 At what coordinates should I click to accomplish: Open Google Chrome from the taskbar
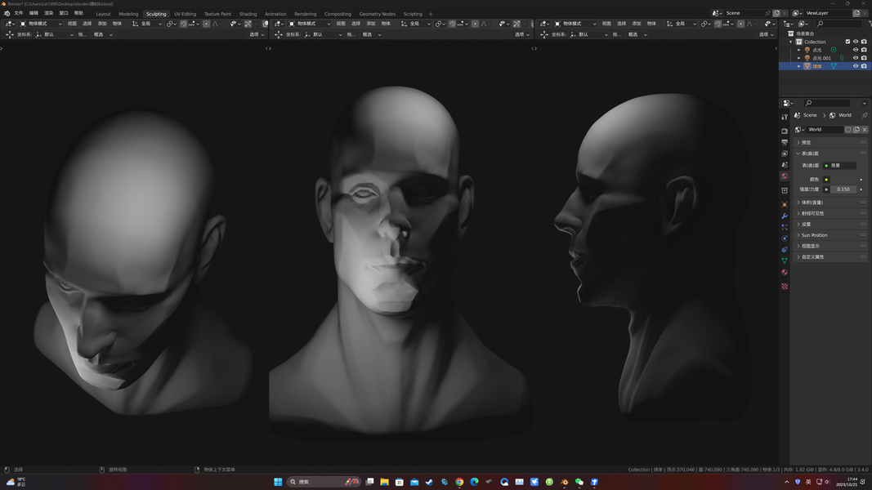[459, 482]
